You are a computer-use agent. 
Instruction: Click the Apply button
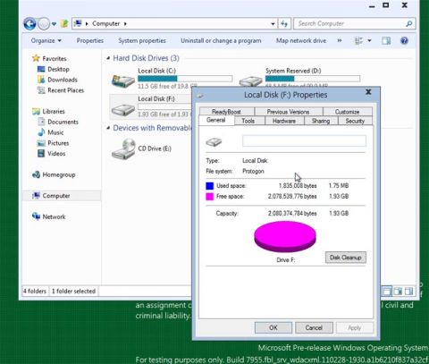(x=355, y=327)
